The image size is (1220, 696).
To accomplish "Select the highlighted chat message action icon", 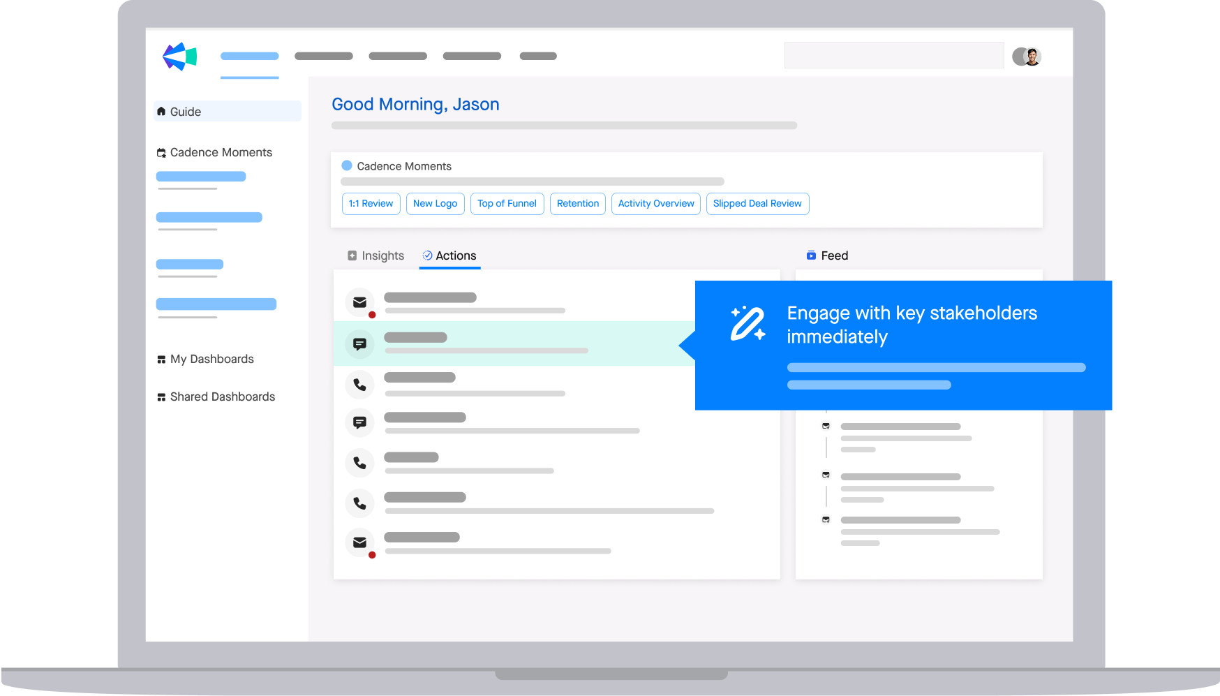I will (x=360, y=343).
